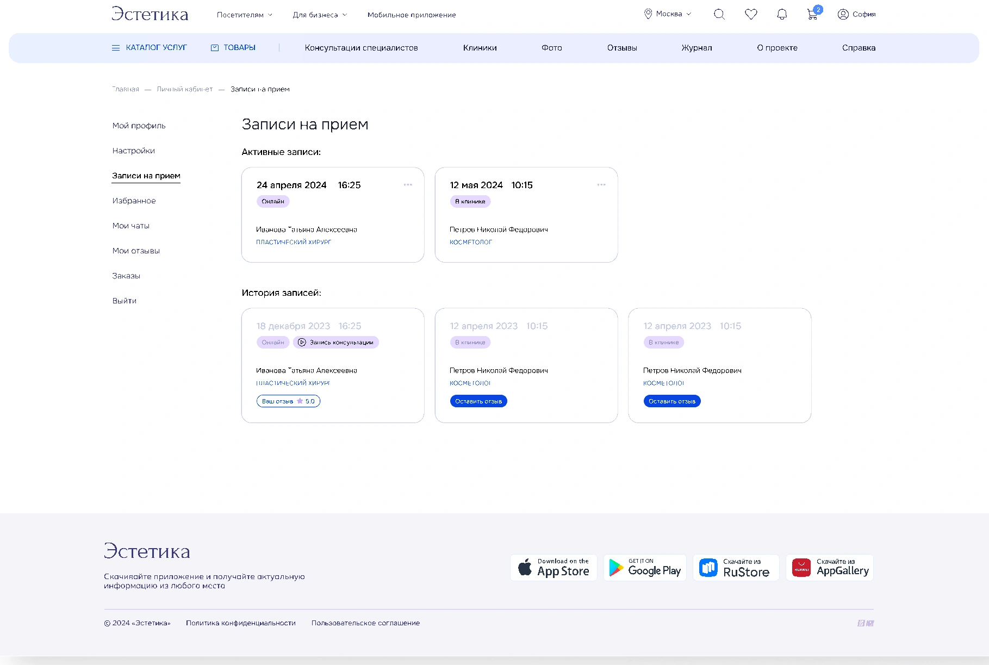This screenshot has width=989, height=665.
Task: Click the Эстетика logo in header
Action: click(x=150, y=14)
